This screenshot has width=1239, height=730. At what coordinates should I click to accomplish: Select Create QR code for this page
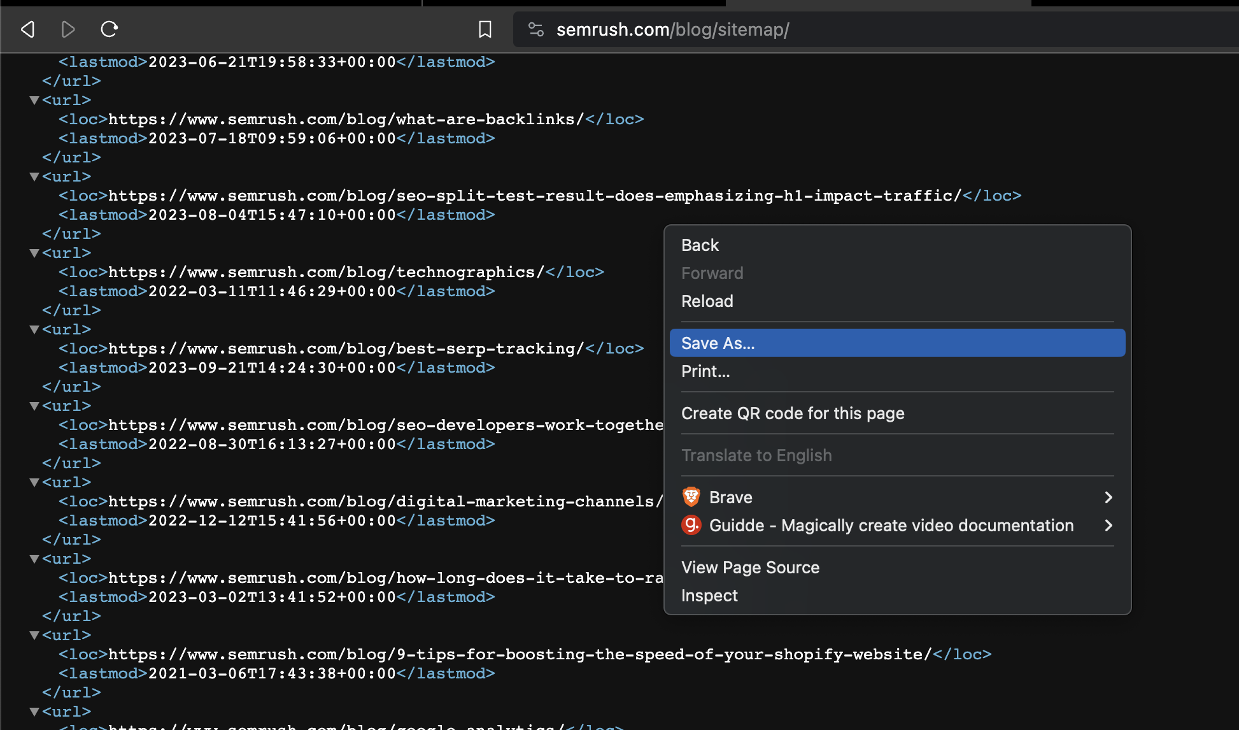[897, 413]
